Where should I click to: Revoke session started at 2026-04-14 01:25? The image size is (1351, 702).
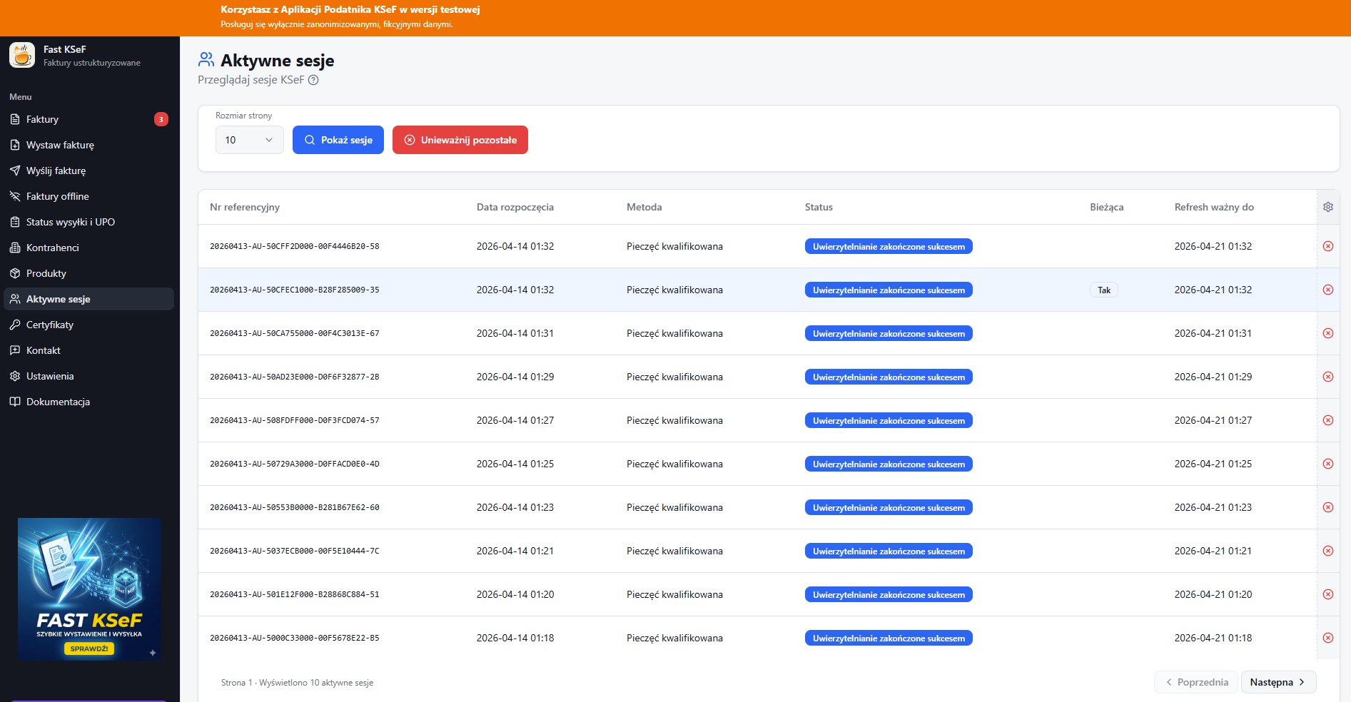1327,464
